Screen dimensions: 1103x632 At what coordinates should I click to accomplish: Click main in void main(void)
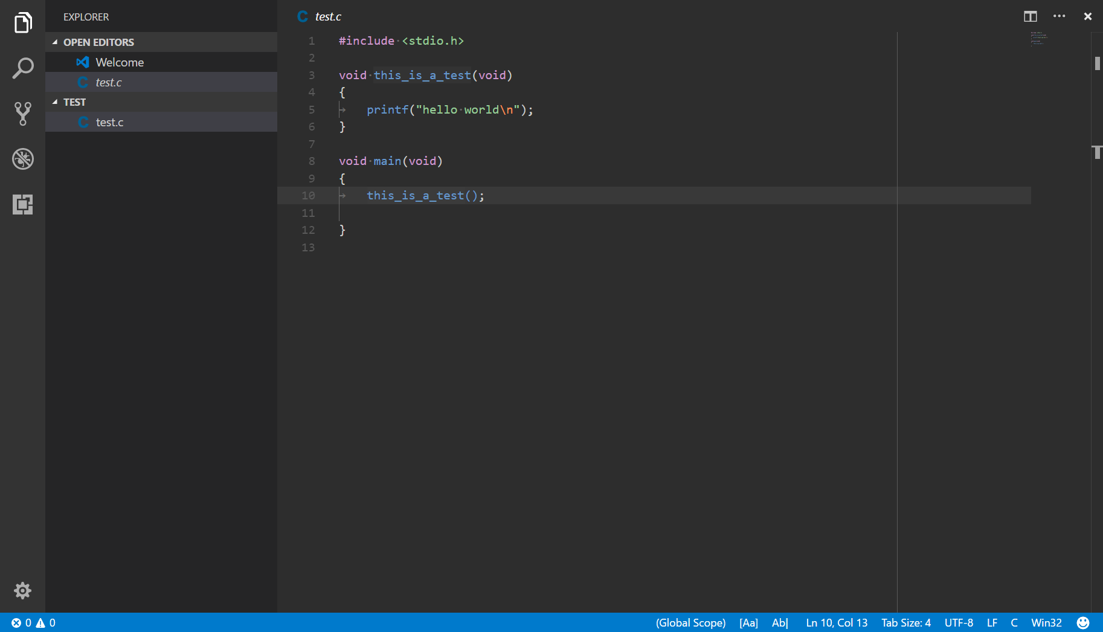387,161
